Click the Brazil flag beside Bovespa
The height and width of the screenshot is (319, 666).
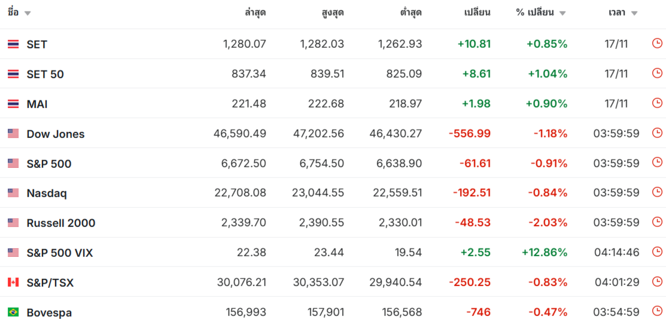point(13,312)
